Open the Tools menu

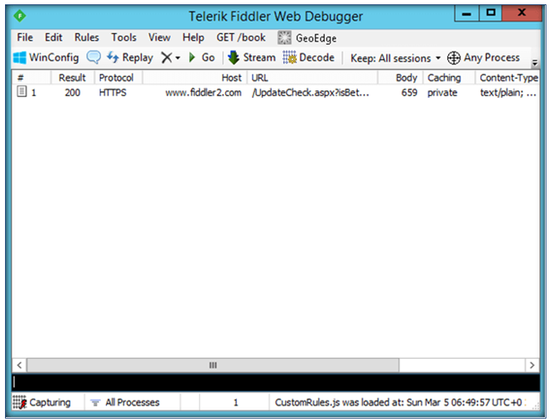click(123, 37)
